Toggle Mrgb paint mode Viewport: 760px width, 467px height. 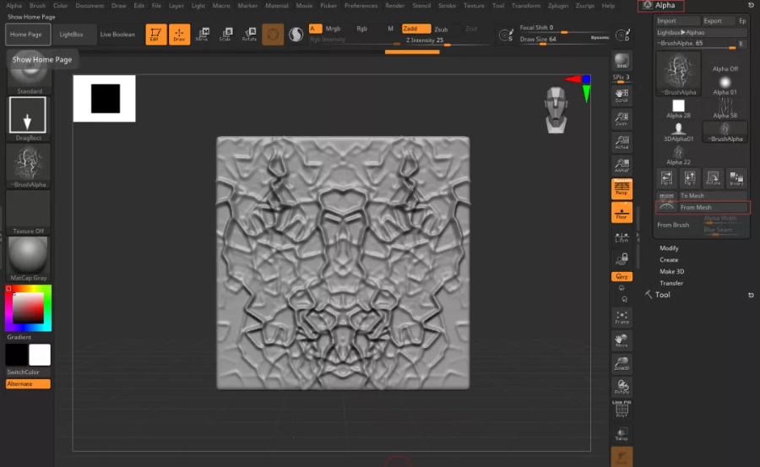tap(333, 29)
